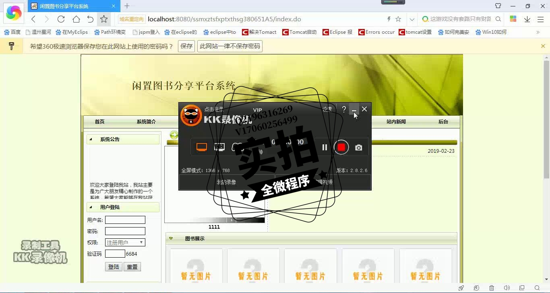Open the 系统简介 nav tab
The width and height of the screenshot is (550, 293).
tap(146, 122)
